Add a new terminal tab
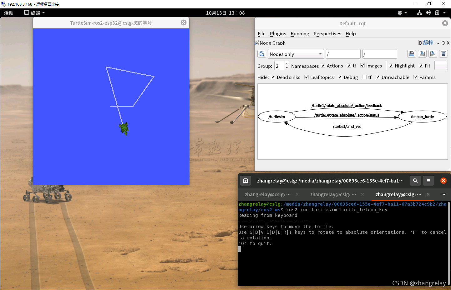 [x=246, y=181]
